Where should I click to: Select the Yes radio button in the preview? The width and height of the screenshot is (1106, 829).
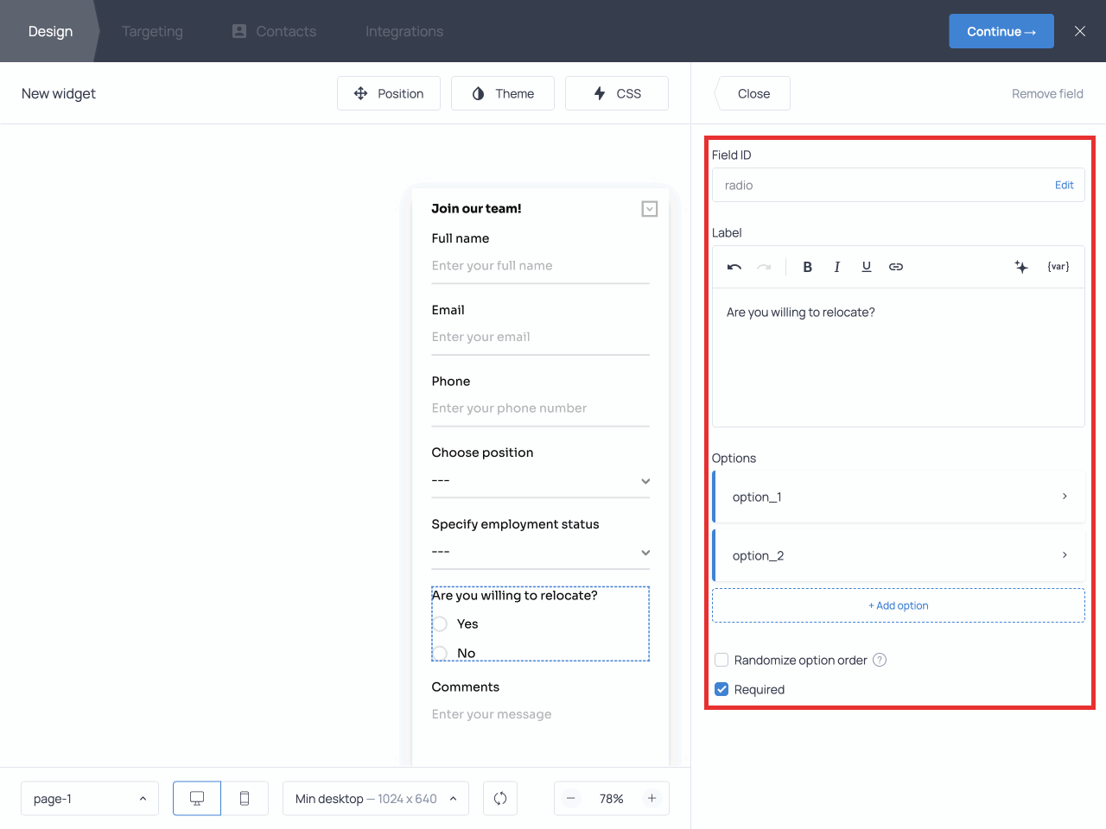pyautogui.click(x=441, y=623)
